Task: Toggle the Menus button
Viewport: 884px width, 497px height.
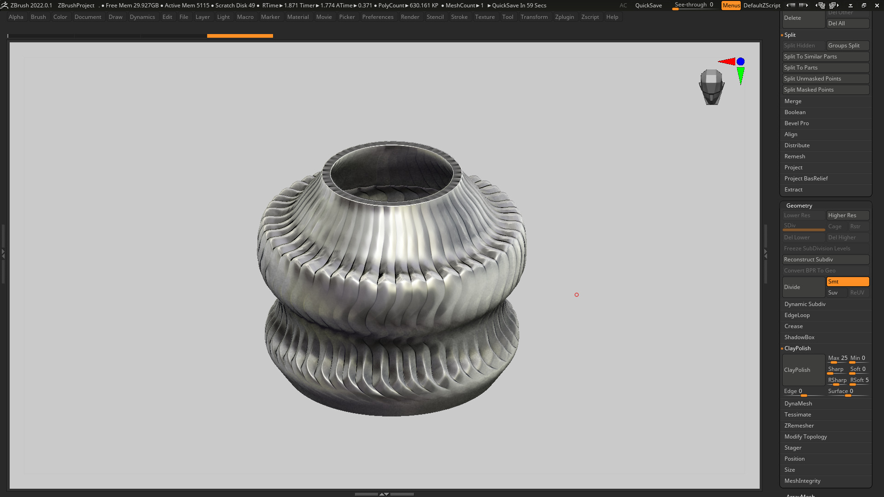Action: 731,5
